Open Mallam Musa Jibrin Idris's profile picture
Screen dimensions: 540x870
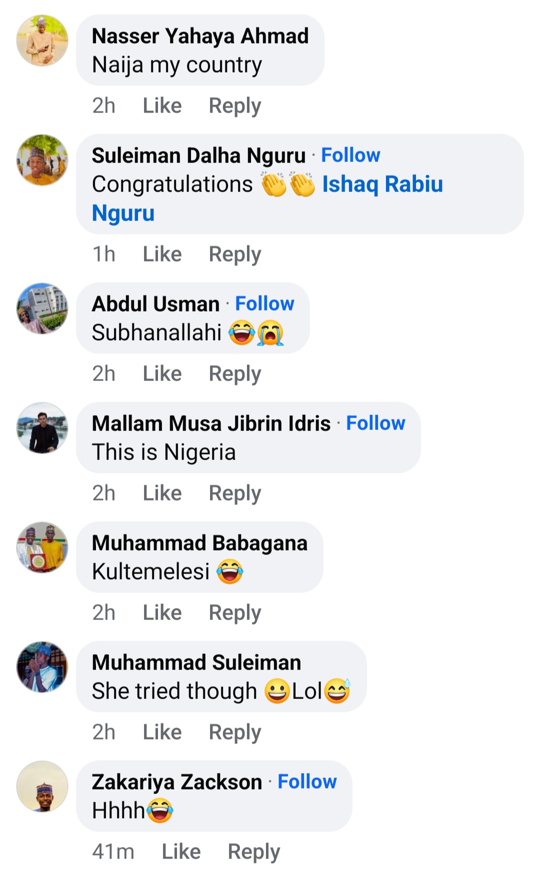[42, 428]
